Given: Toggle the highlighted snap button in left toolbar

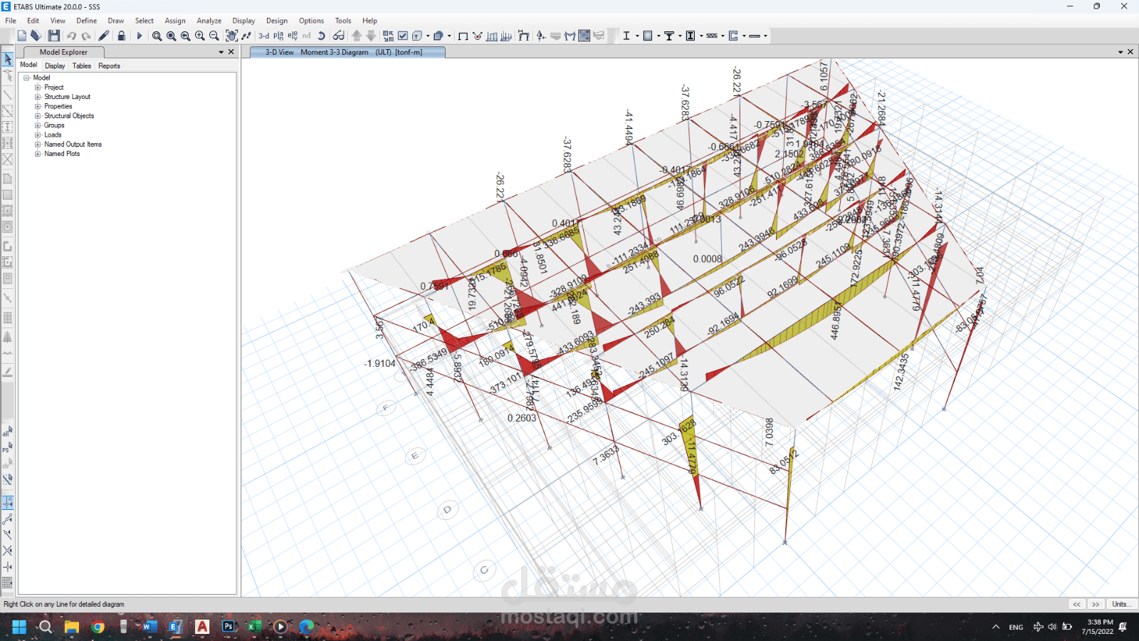Looking at the screenshot, I should tap(8, 502).
